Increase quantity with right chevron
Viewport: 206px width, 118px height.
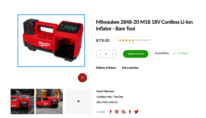click(x=113, y=54)
